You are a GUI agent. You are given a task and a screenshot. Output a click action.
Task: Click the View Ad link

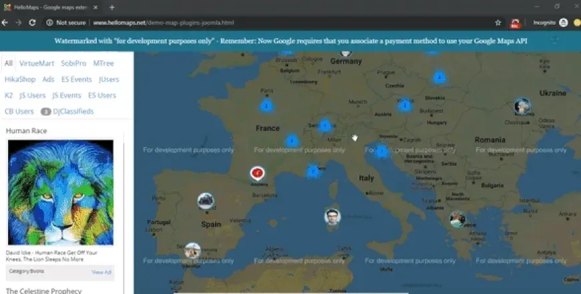(101, 272)
